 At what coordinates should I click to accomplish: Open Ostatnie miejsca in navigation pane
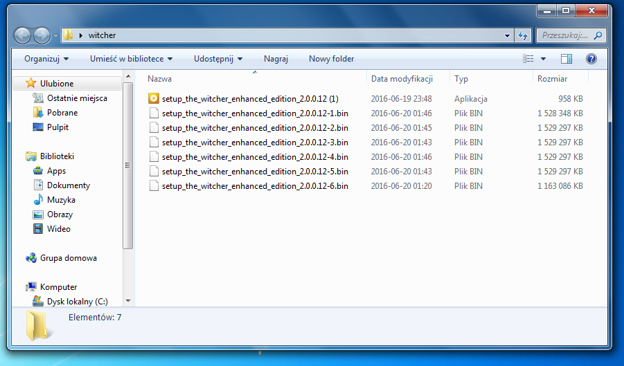[x=77, y=98]
